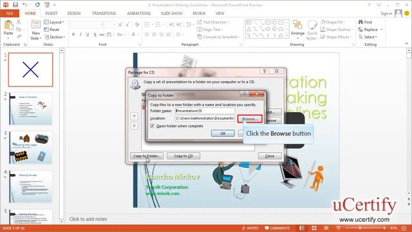Click the zoom slider handle
Image resolution: width=412 pixels, height=232 pixels.
(360, 228)
